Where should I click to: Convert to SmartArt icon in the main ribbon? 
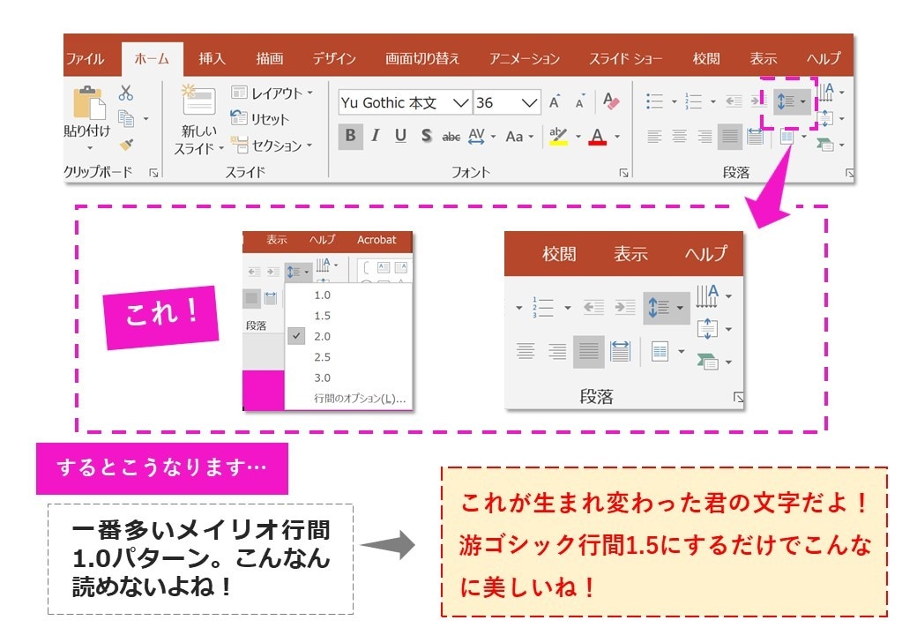(x=824, y=144)
